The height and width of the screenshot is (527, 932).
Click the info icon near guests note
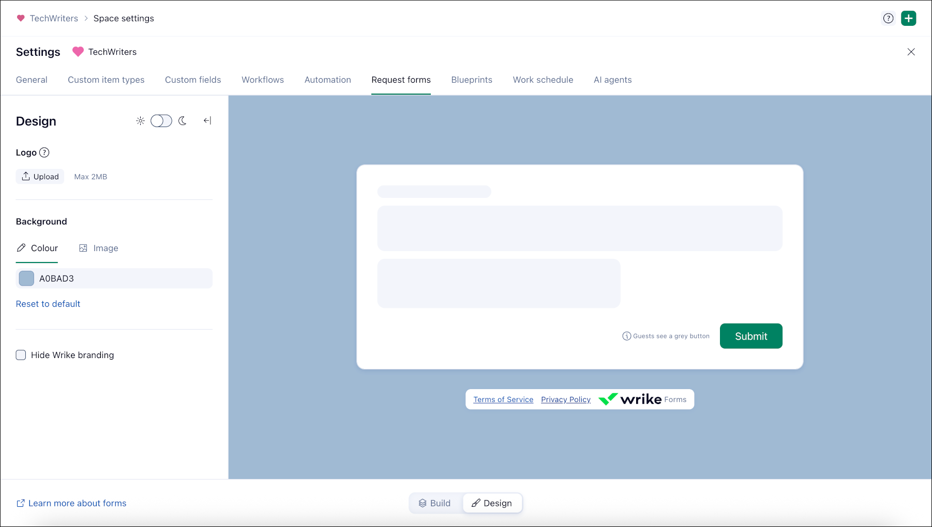coord(626,336)
